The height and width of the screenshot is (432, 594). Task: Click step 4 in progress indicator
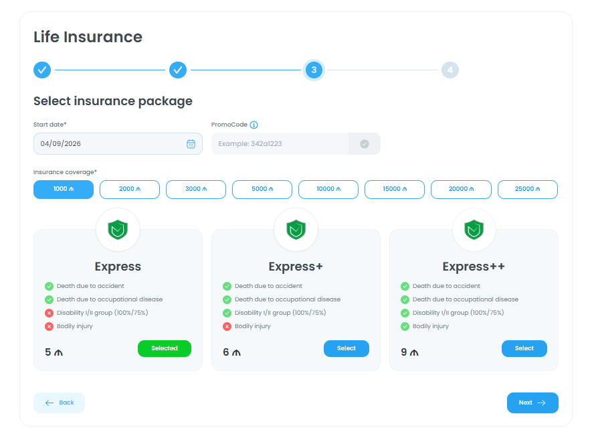450,70
